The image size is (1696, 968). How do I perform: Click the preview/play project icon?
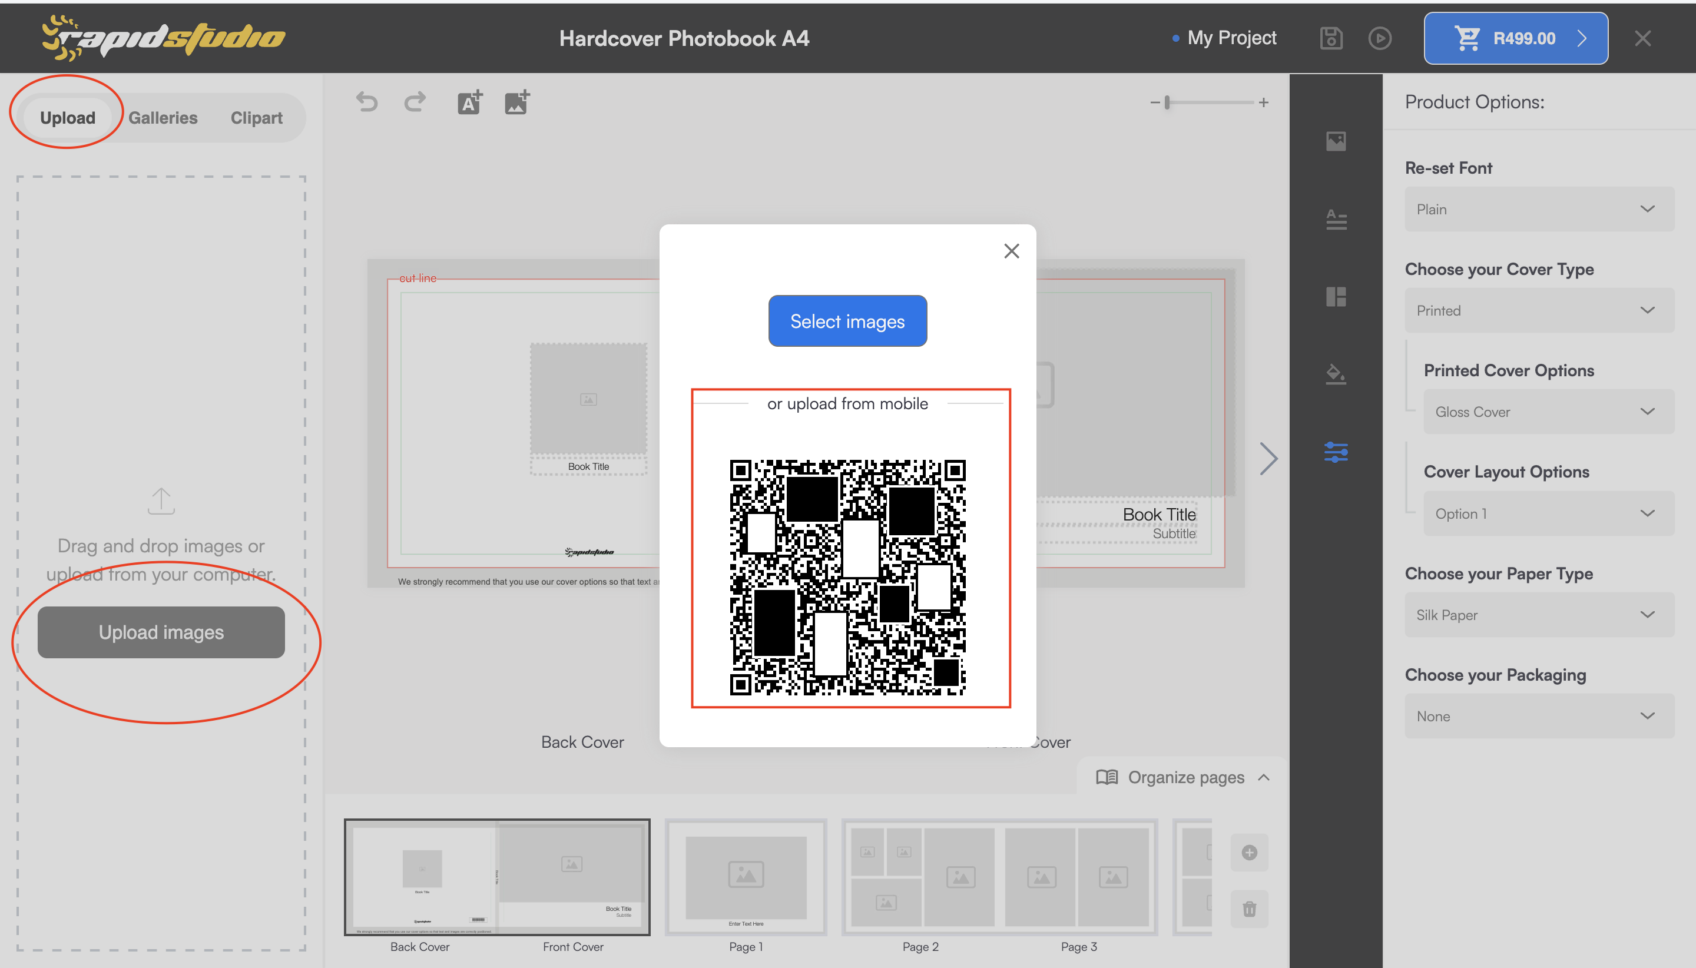click(1379, 37)
